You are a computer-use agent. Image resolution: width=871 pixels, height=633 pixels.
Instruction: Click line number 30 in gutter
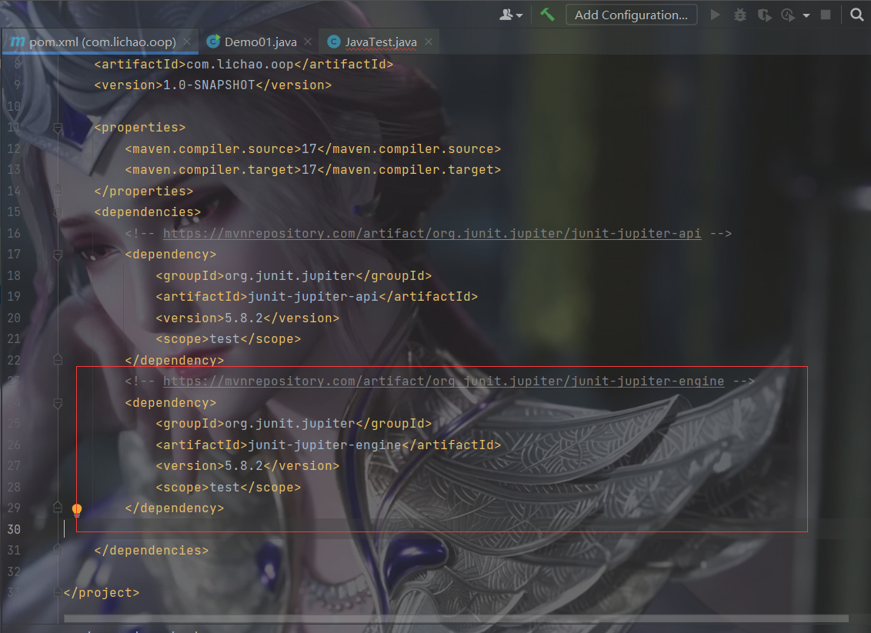(x=14, y=529)
